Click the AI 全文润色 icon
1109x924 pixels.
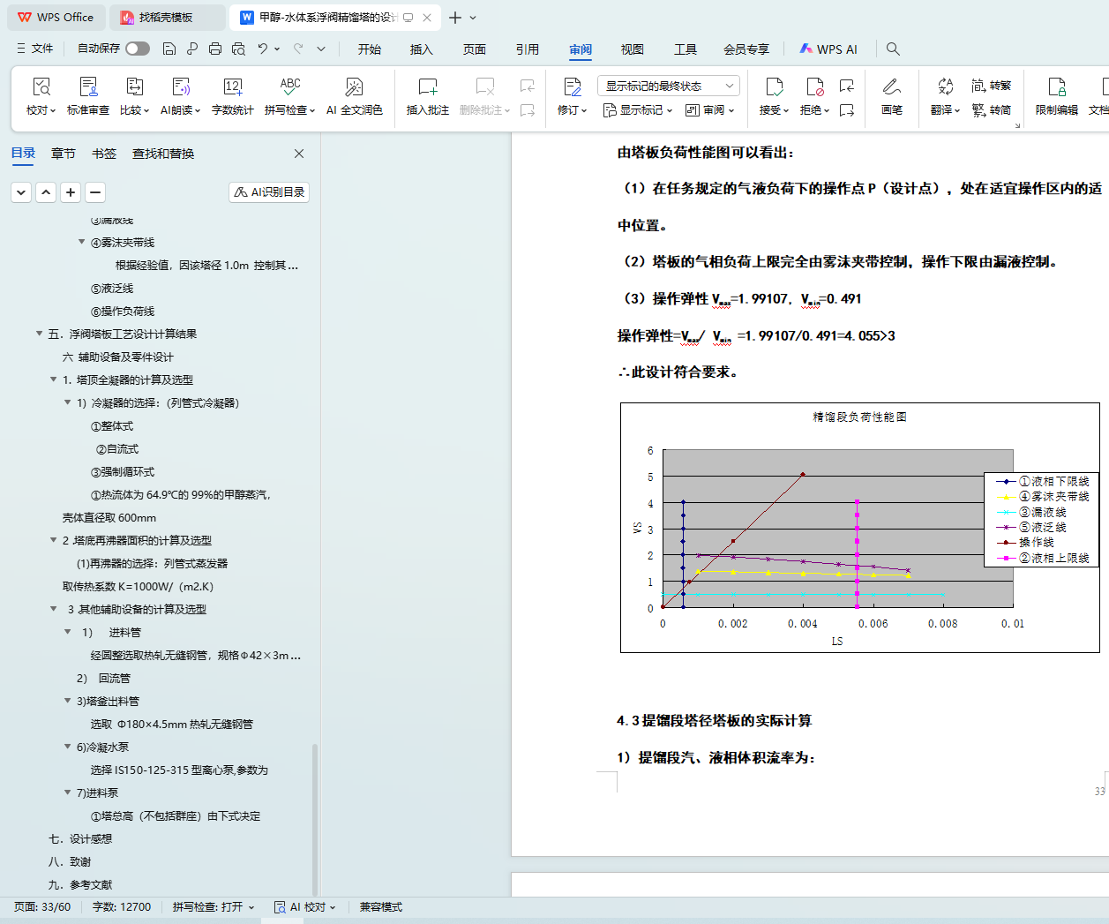tap(354, 87)
